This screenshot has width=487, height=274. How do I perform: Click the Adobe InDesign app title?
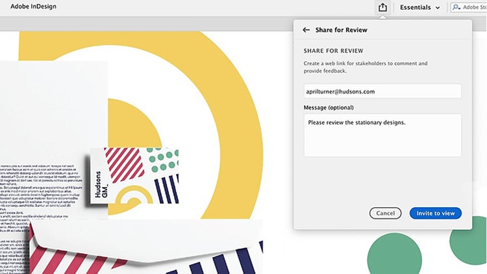click(33, 6)
